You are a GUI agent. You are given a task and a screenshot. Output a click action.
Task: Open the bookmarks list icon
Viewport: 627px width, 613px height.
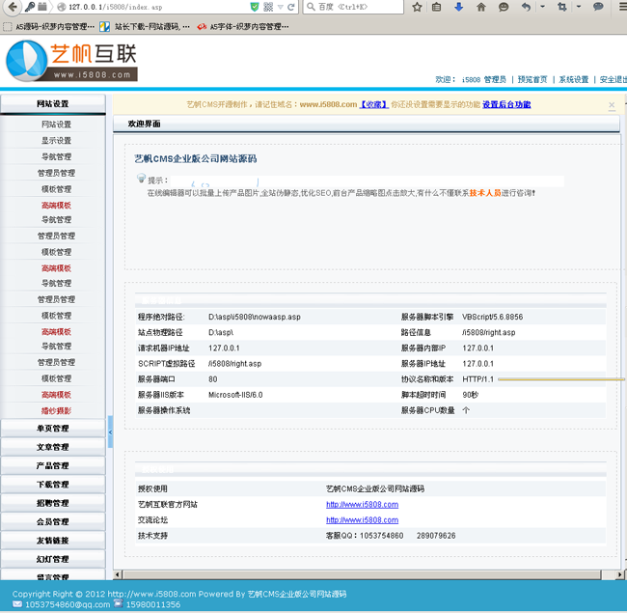point(437,7)
